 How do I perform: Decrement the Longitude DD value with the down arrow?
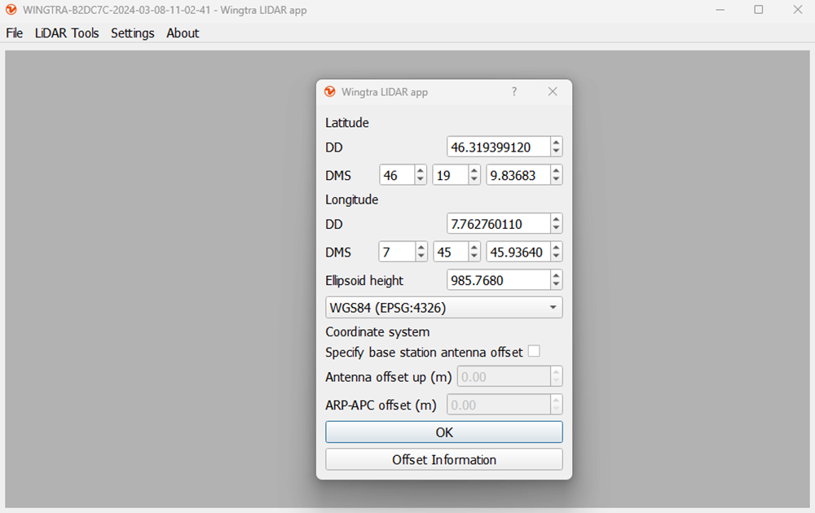555,228
